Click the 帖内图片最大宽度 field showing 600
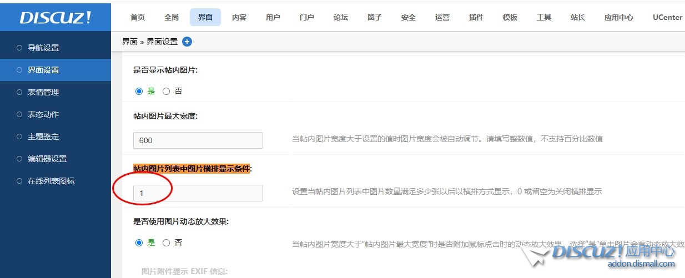 pyautogui.click(x=198, y=140)
